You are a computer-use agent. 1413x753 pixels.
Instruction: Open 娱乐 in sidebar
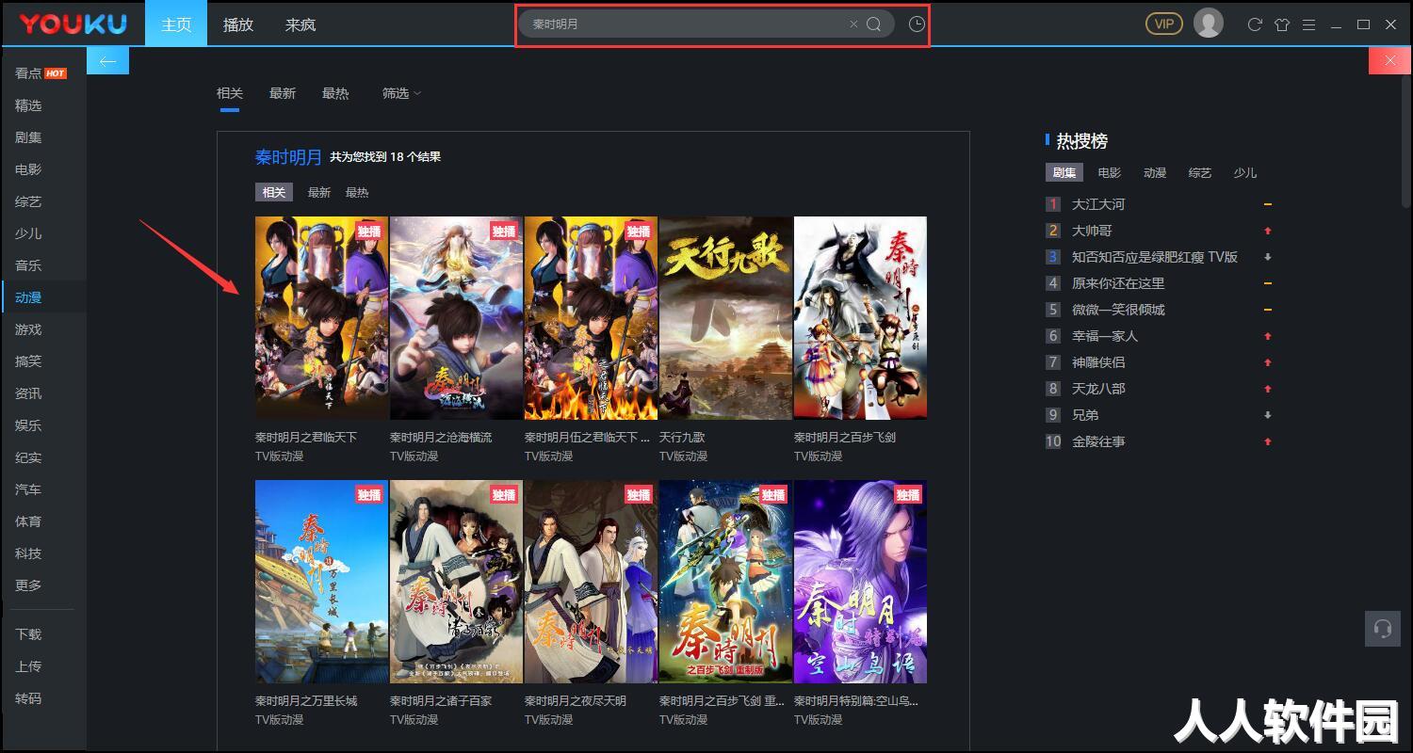(28, 425)
